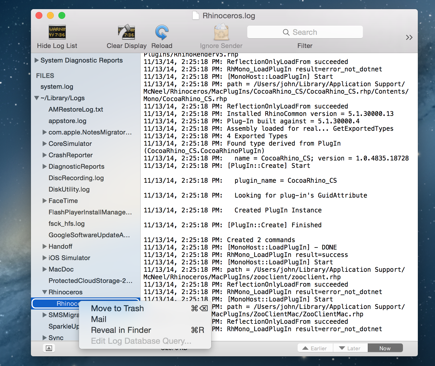The image size is (435, 366).
Task: Click the '4 Exported Types' log line
Action: 215,136
